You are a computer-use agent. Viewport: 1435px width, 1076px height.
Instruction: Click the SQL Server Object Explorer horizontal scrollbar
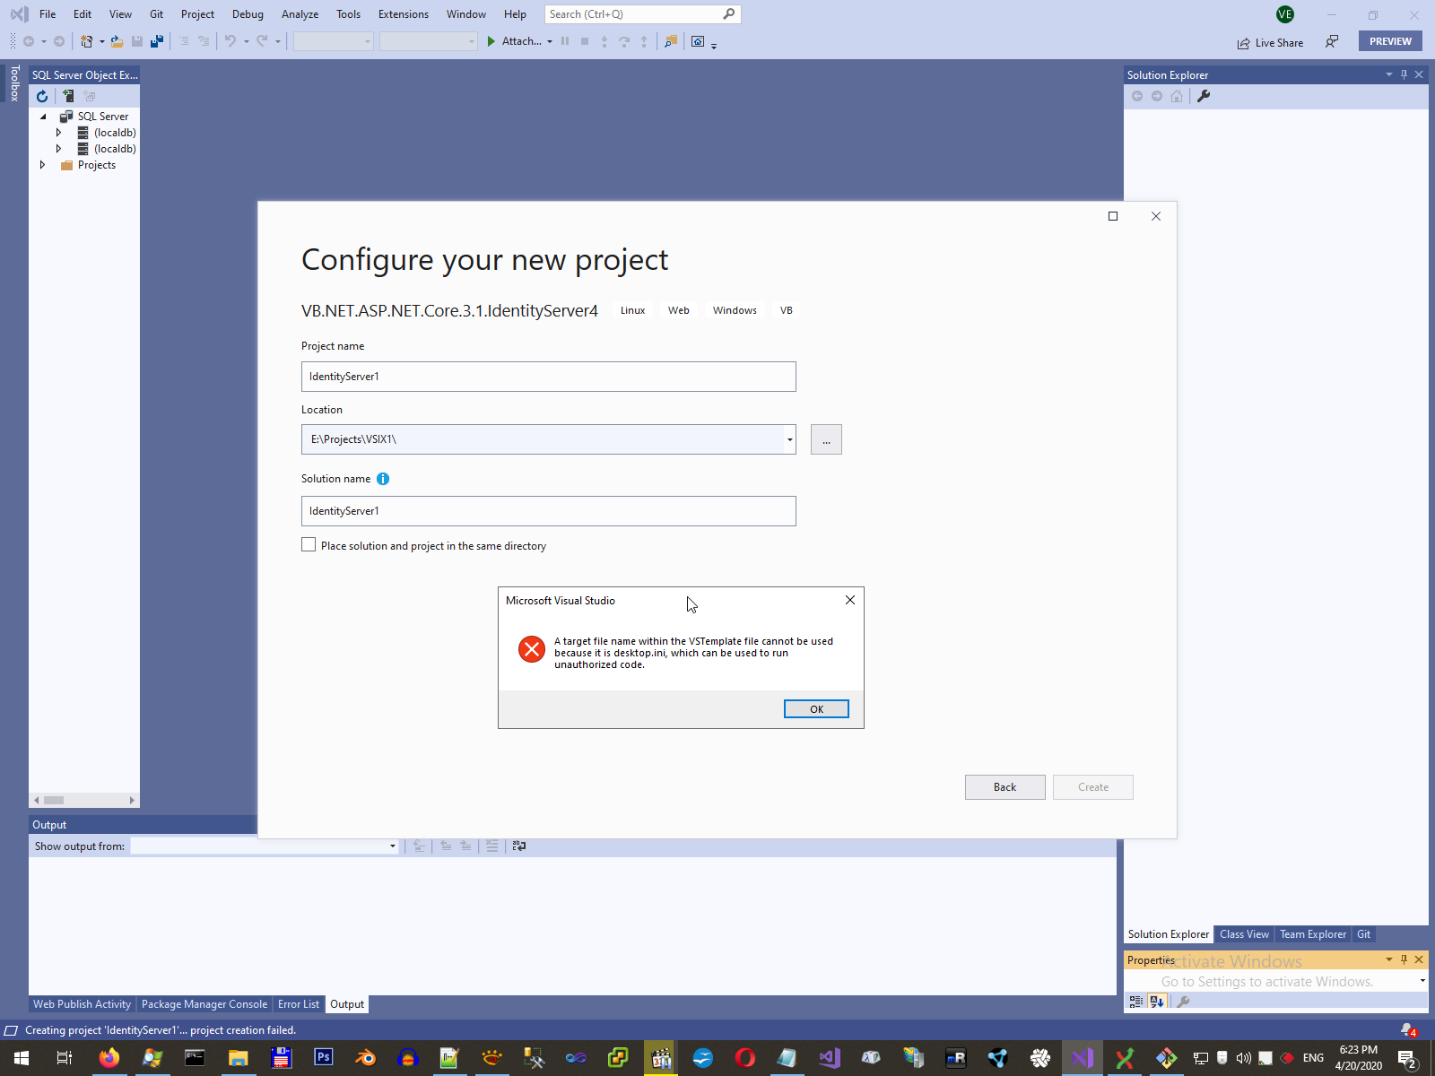[x=84, y=800]
